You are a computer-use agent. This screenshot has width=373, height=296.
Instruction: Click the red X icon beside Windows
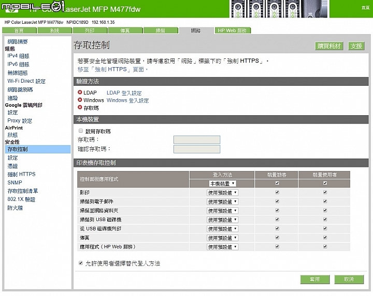[x=80, y=100]
